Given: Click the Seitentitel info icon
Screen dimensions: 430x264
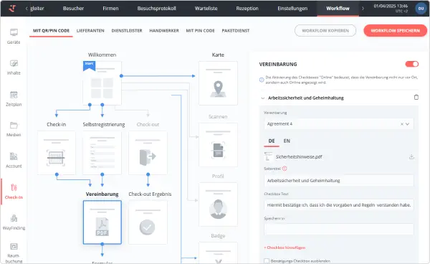Looking at the screenshot, I should click(x=285, y=169).
